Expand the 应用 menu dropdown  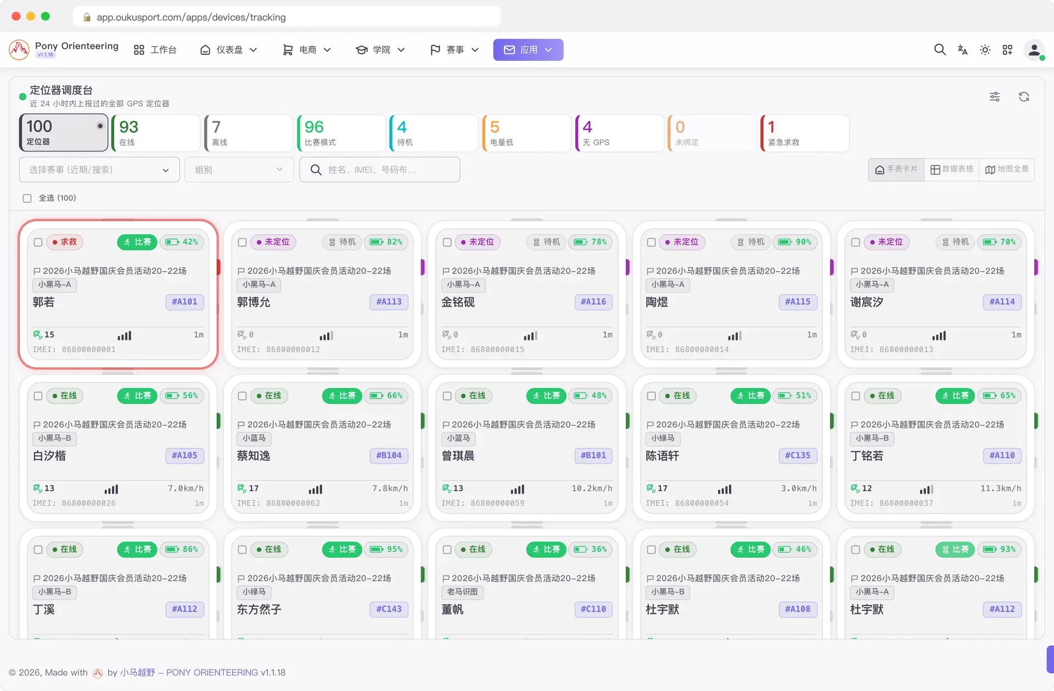pyautogui.click(x=528, y=50)
